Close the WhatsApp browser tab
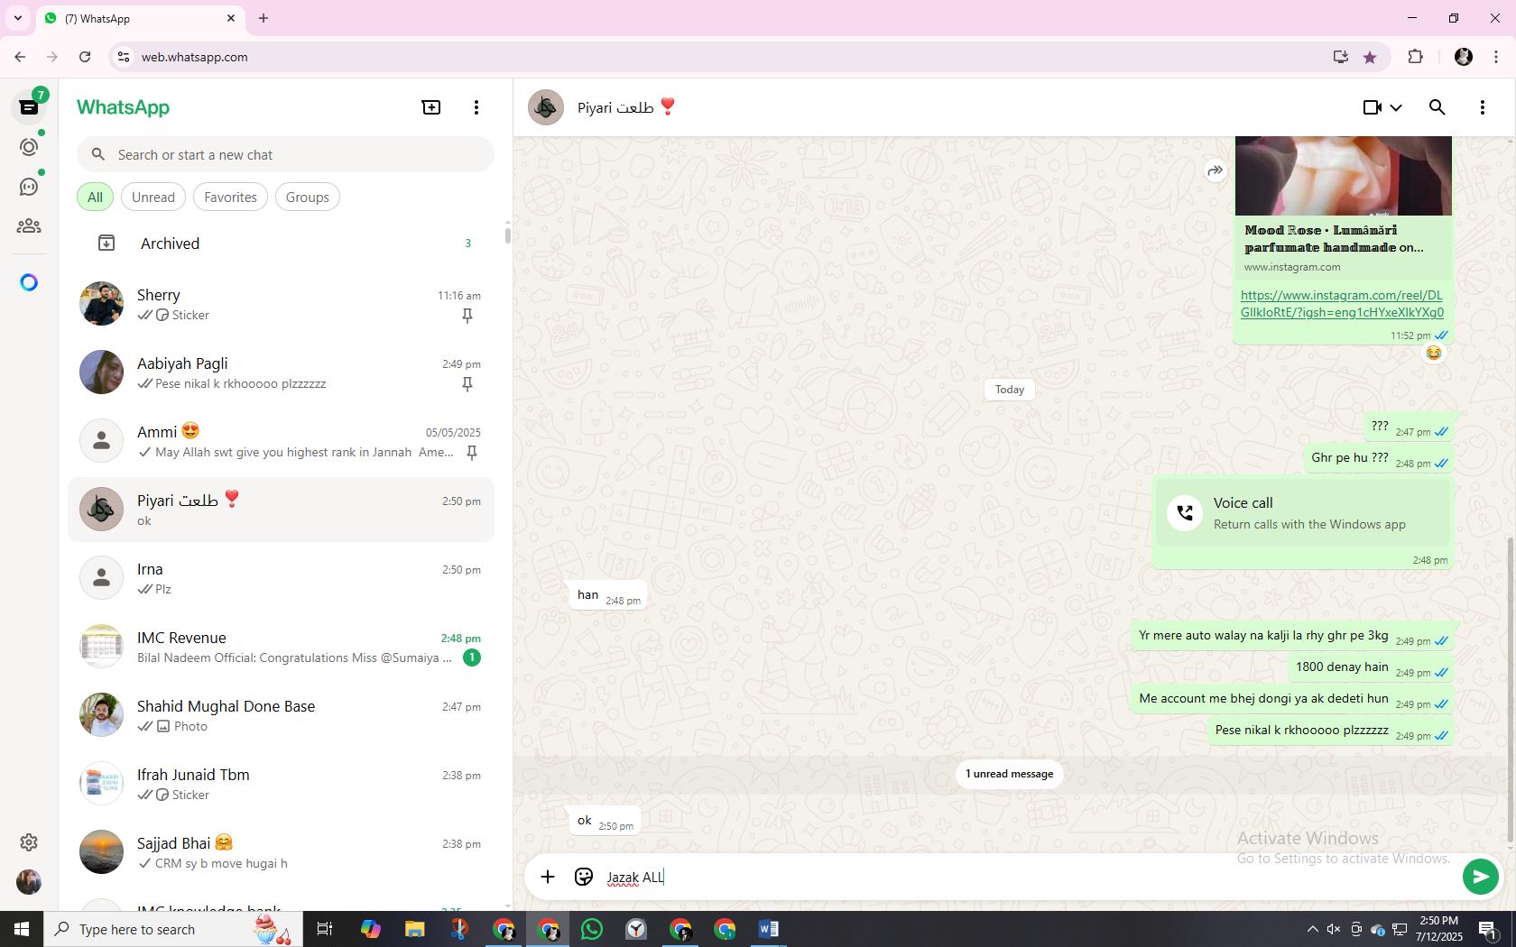 (x=231, y=18)
